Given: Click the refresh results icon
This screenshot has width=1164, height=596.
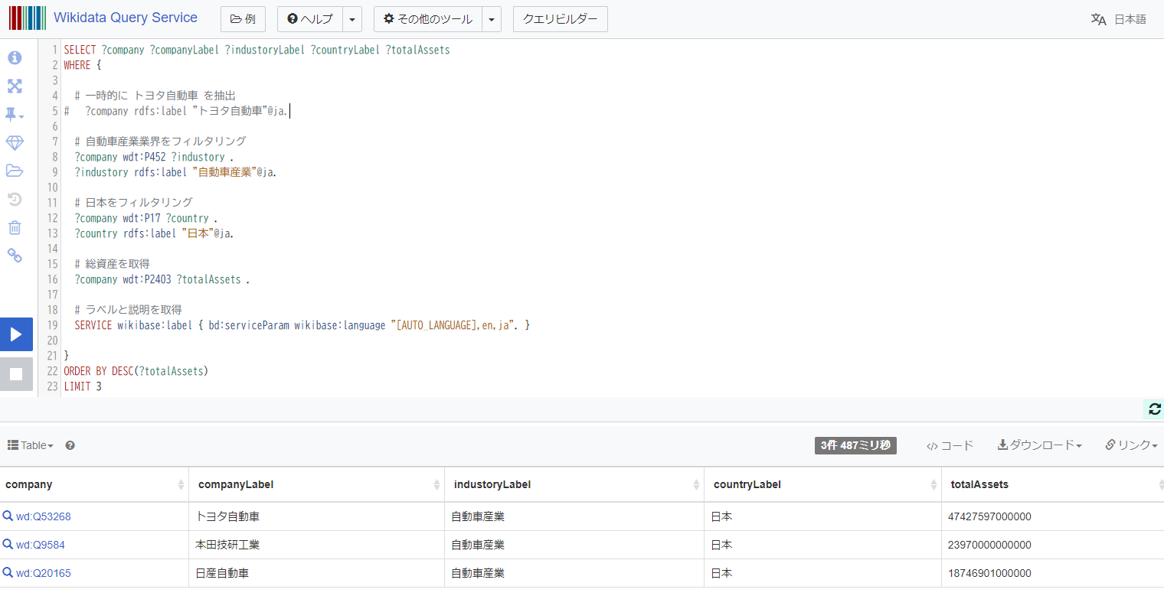Looking at the screenshot, I should coord(1155,409).
